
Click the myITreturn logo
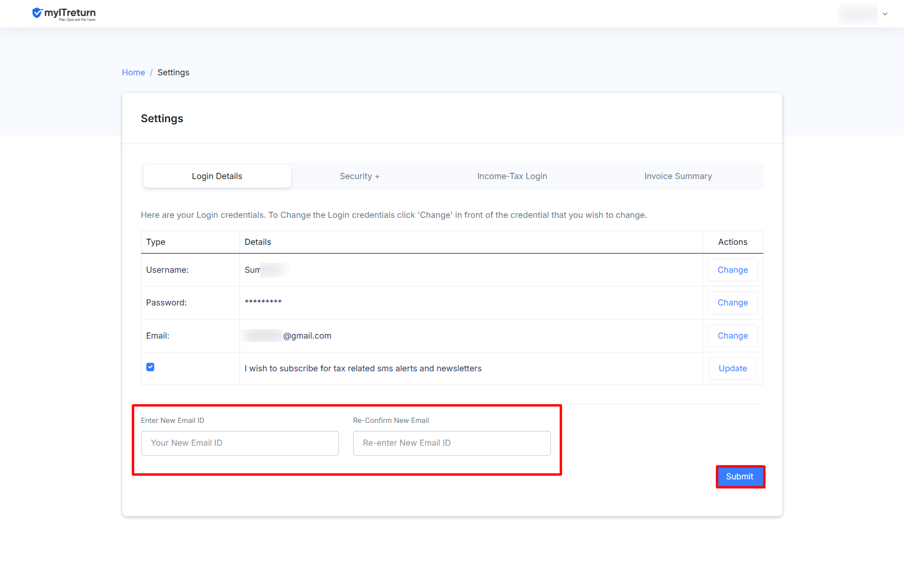tap(64, 14)
